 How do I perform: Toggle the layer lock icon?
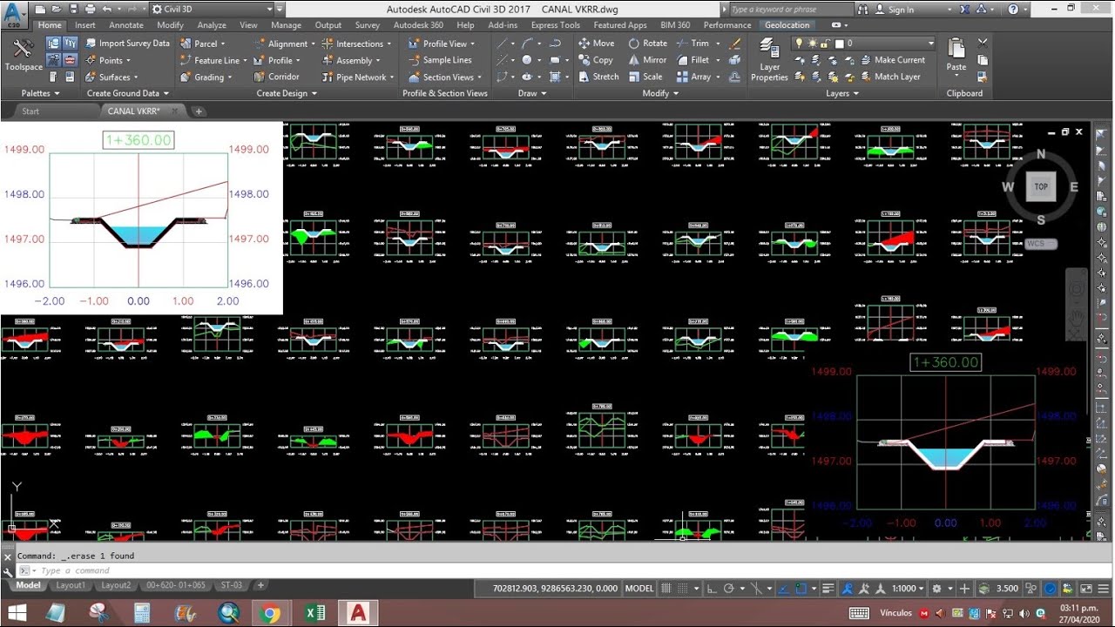coord(825,43)
